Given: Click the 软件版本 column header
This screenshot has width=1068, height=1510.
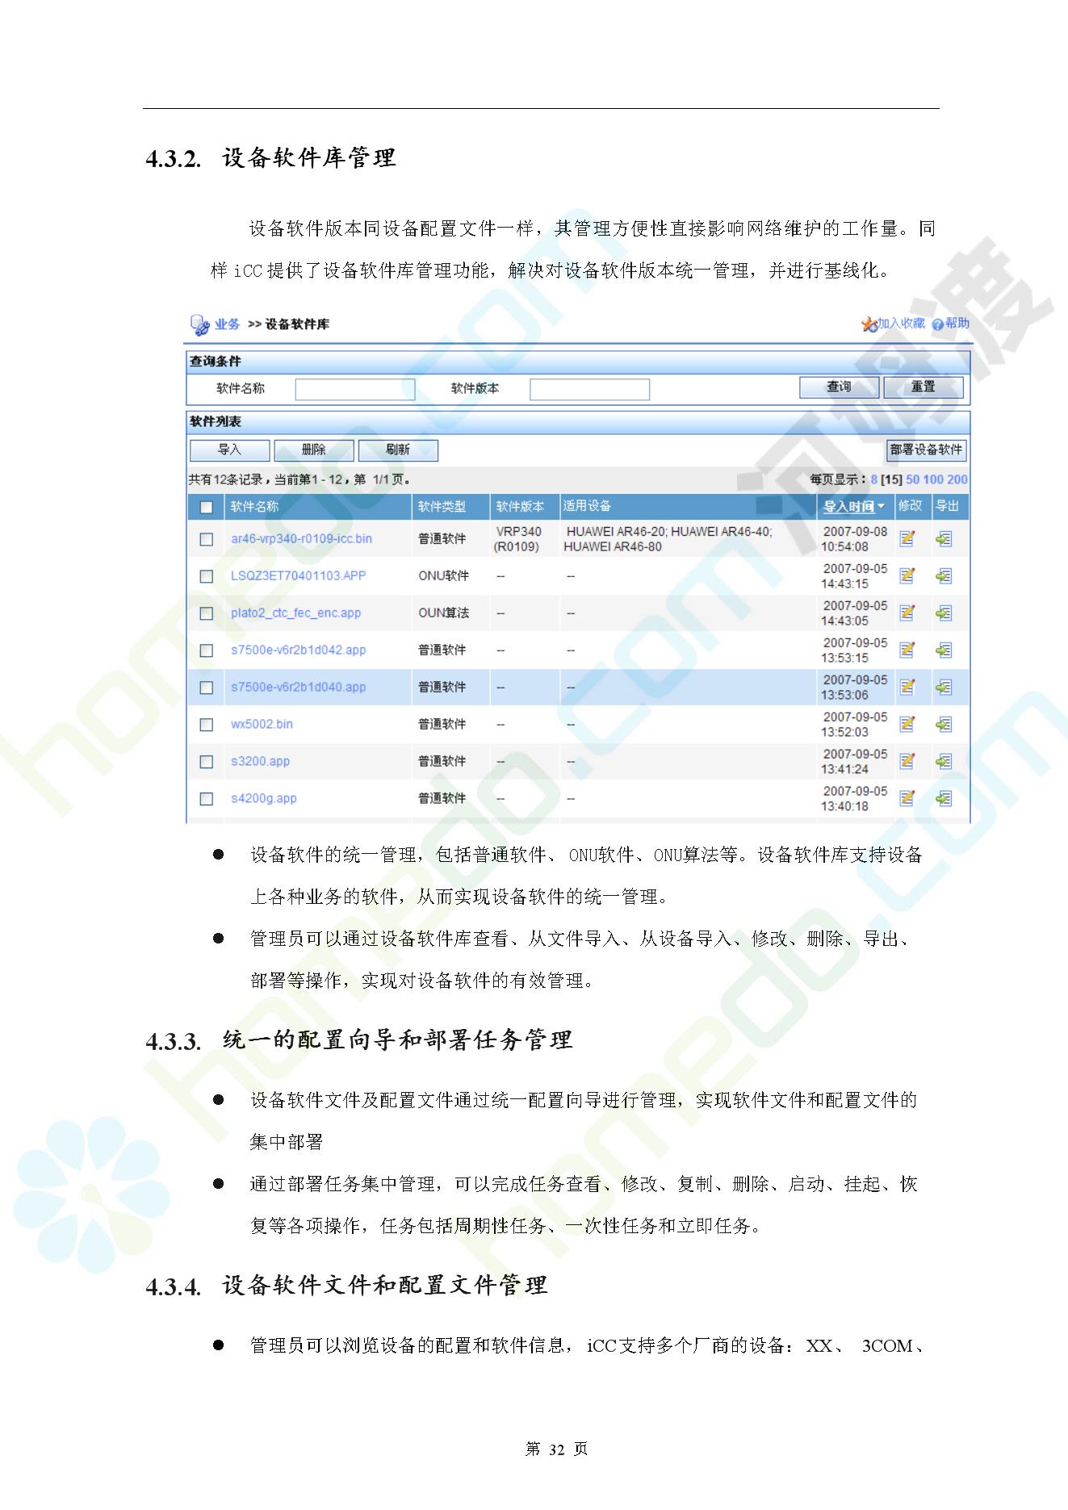Looking at the screenshot, I should [520, 507].
